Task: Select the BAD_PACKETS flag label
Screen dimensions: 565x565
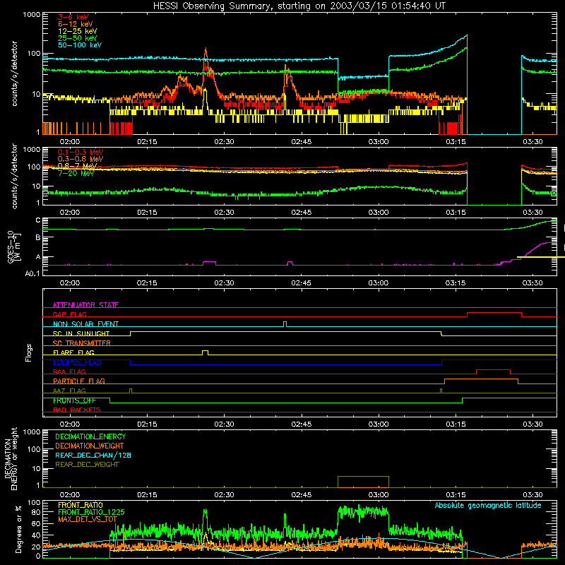Action: coord(77,410)
